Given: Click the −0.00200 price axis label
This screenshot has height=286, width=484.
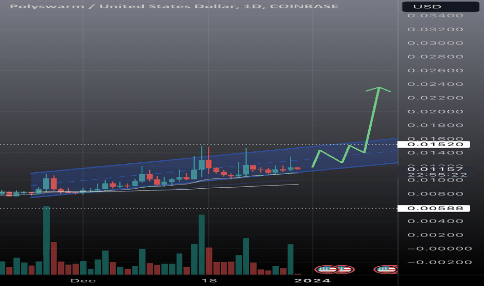Looking at the screenshot, I should 439,262.
